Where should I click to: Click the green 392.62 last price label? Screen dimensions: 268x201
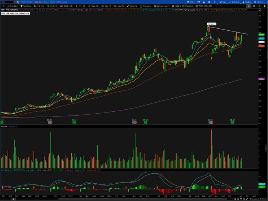[262, 35]
